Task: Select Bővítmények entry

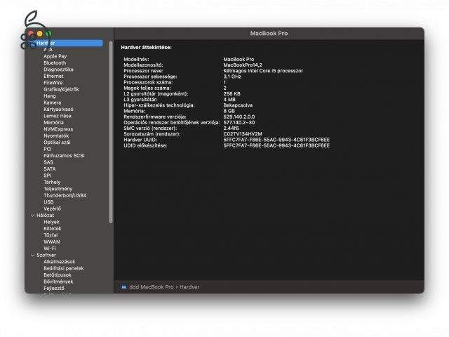Action: [x=58, y=282]
